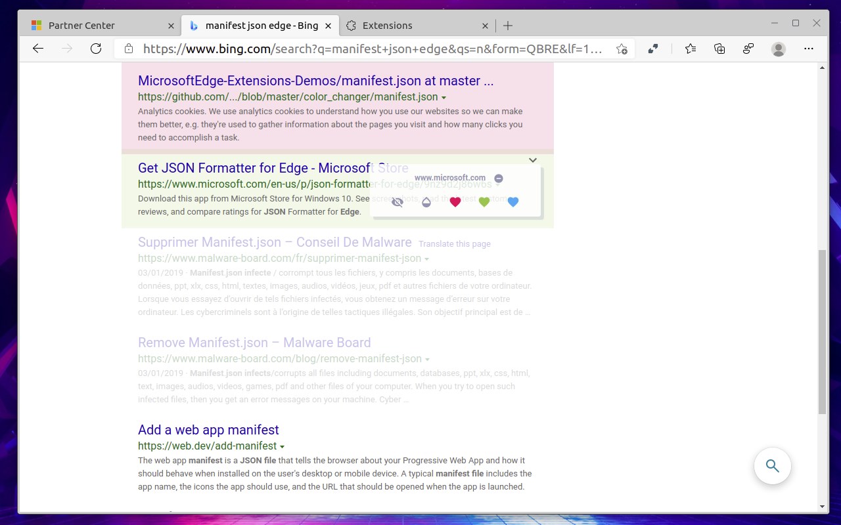The height and width of the screenshot is (525, 841).
Task: Open site info via the lock icon
Action: click(129, 49)
